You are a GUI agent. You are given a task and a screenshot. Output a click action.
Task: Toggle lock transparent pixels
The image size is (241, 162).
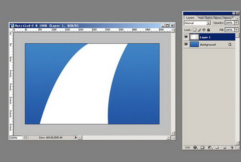click(x=194, y=30)
